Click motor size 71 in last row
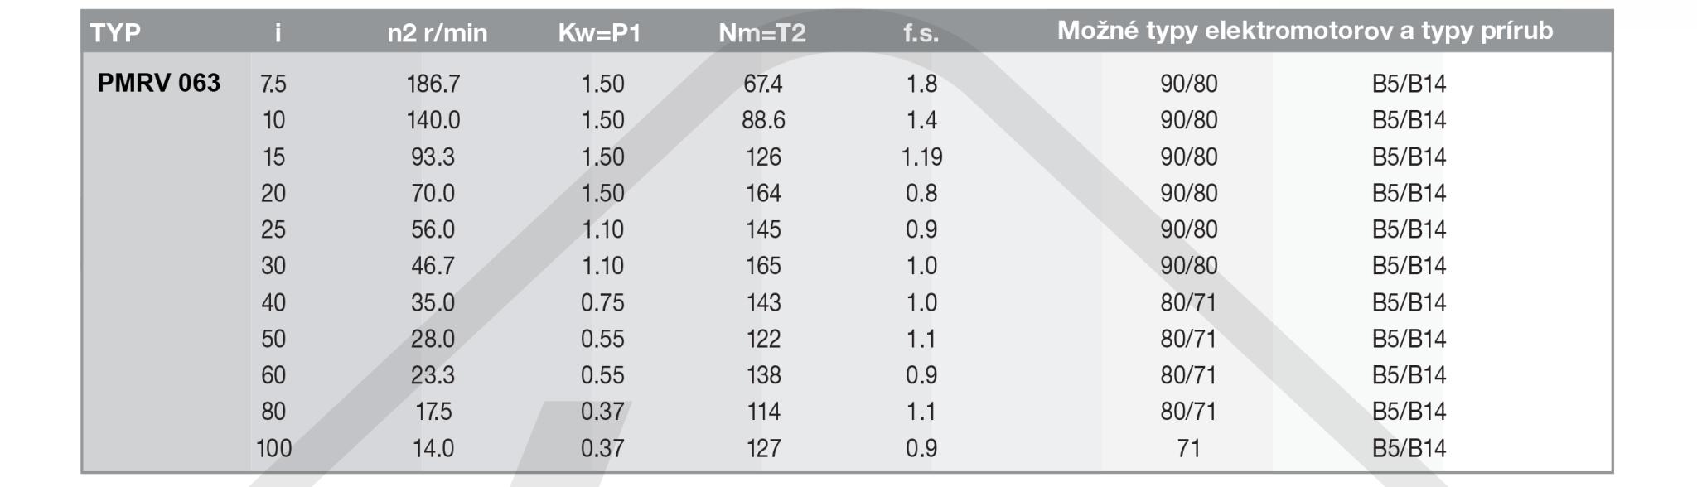Viewport: 1697px width, 487px height. (x=1188, y=448)
